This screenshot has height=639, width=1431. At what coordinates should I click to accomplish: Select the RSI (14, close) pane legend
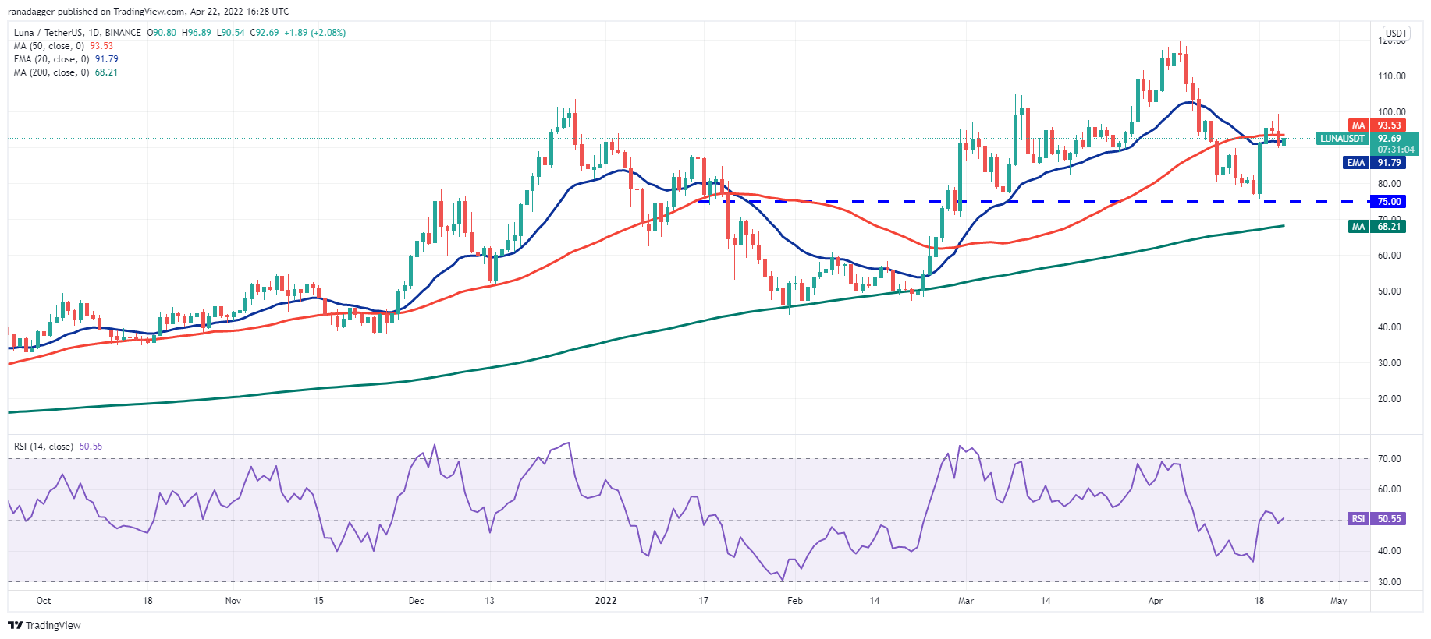[44, 447]
